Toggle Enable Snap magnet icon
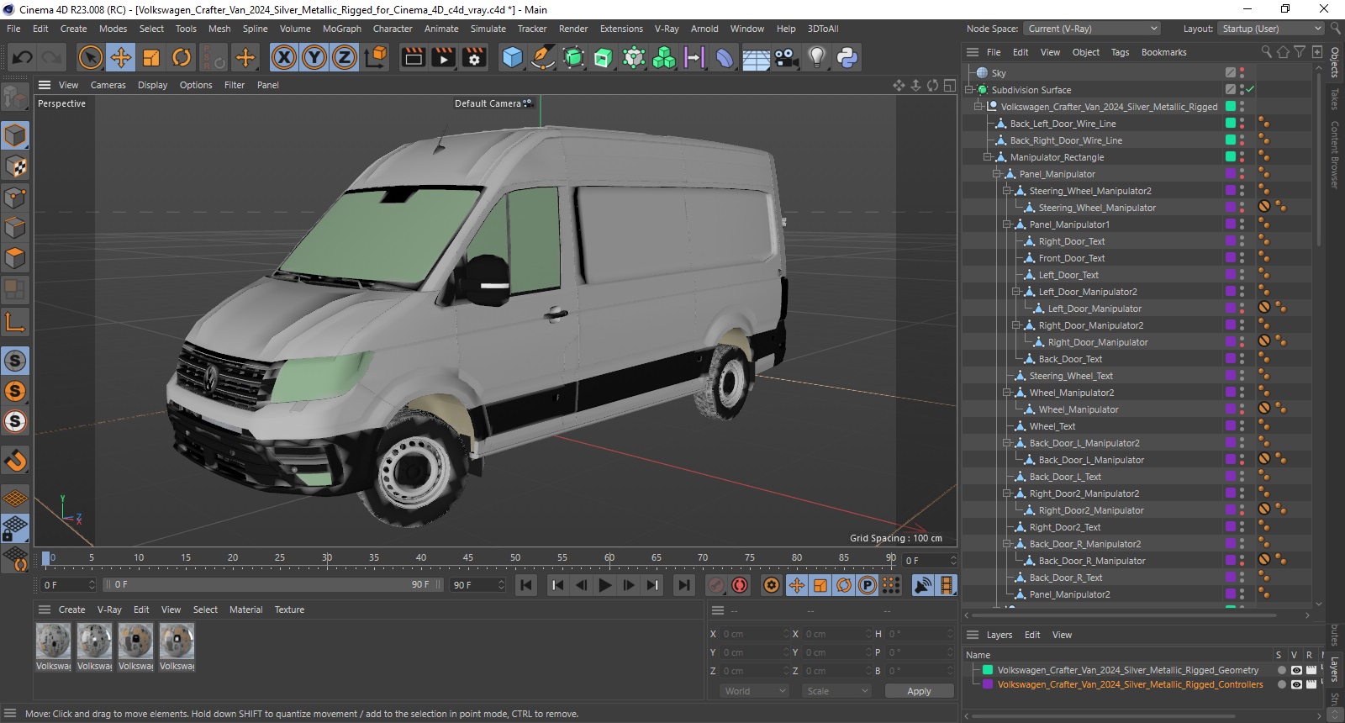The height and width of the screenshot is (723, 1345). (x=15, y=460)
